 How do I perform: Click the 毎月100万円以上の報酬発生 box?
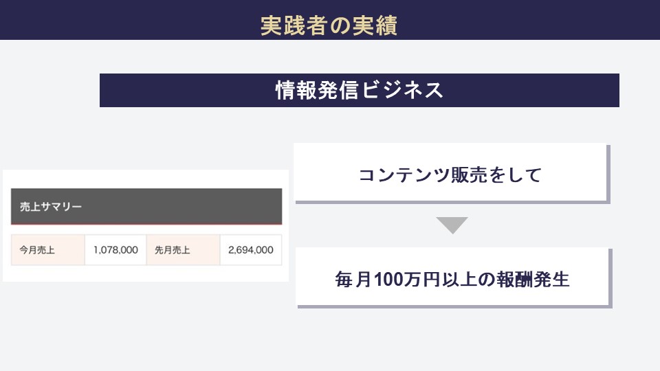tap(452, 279)
